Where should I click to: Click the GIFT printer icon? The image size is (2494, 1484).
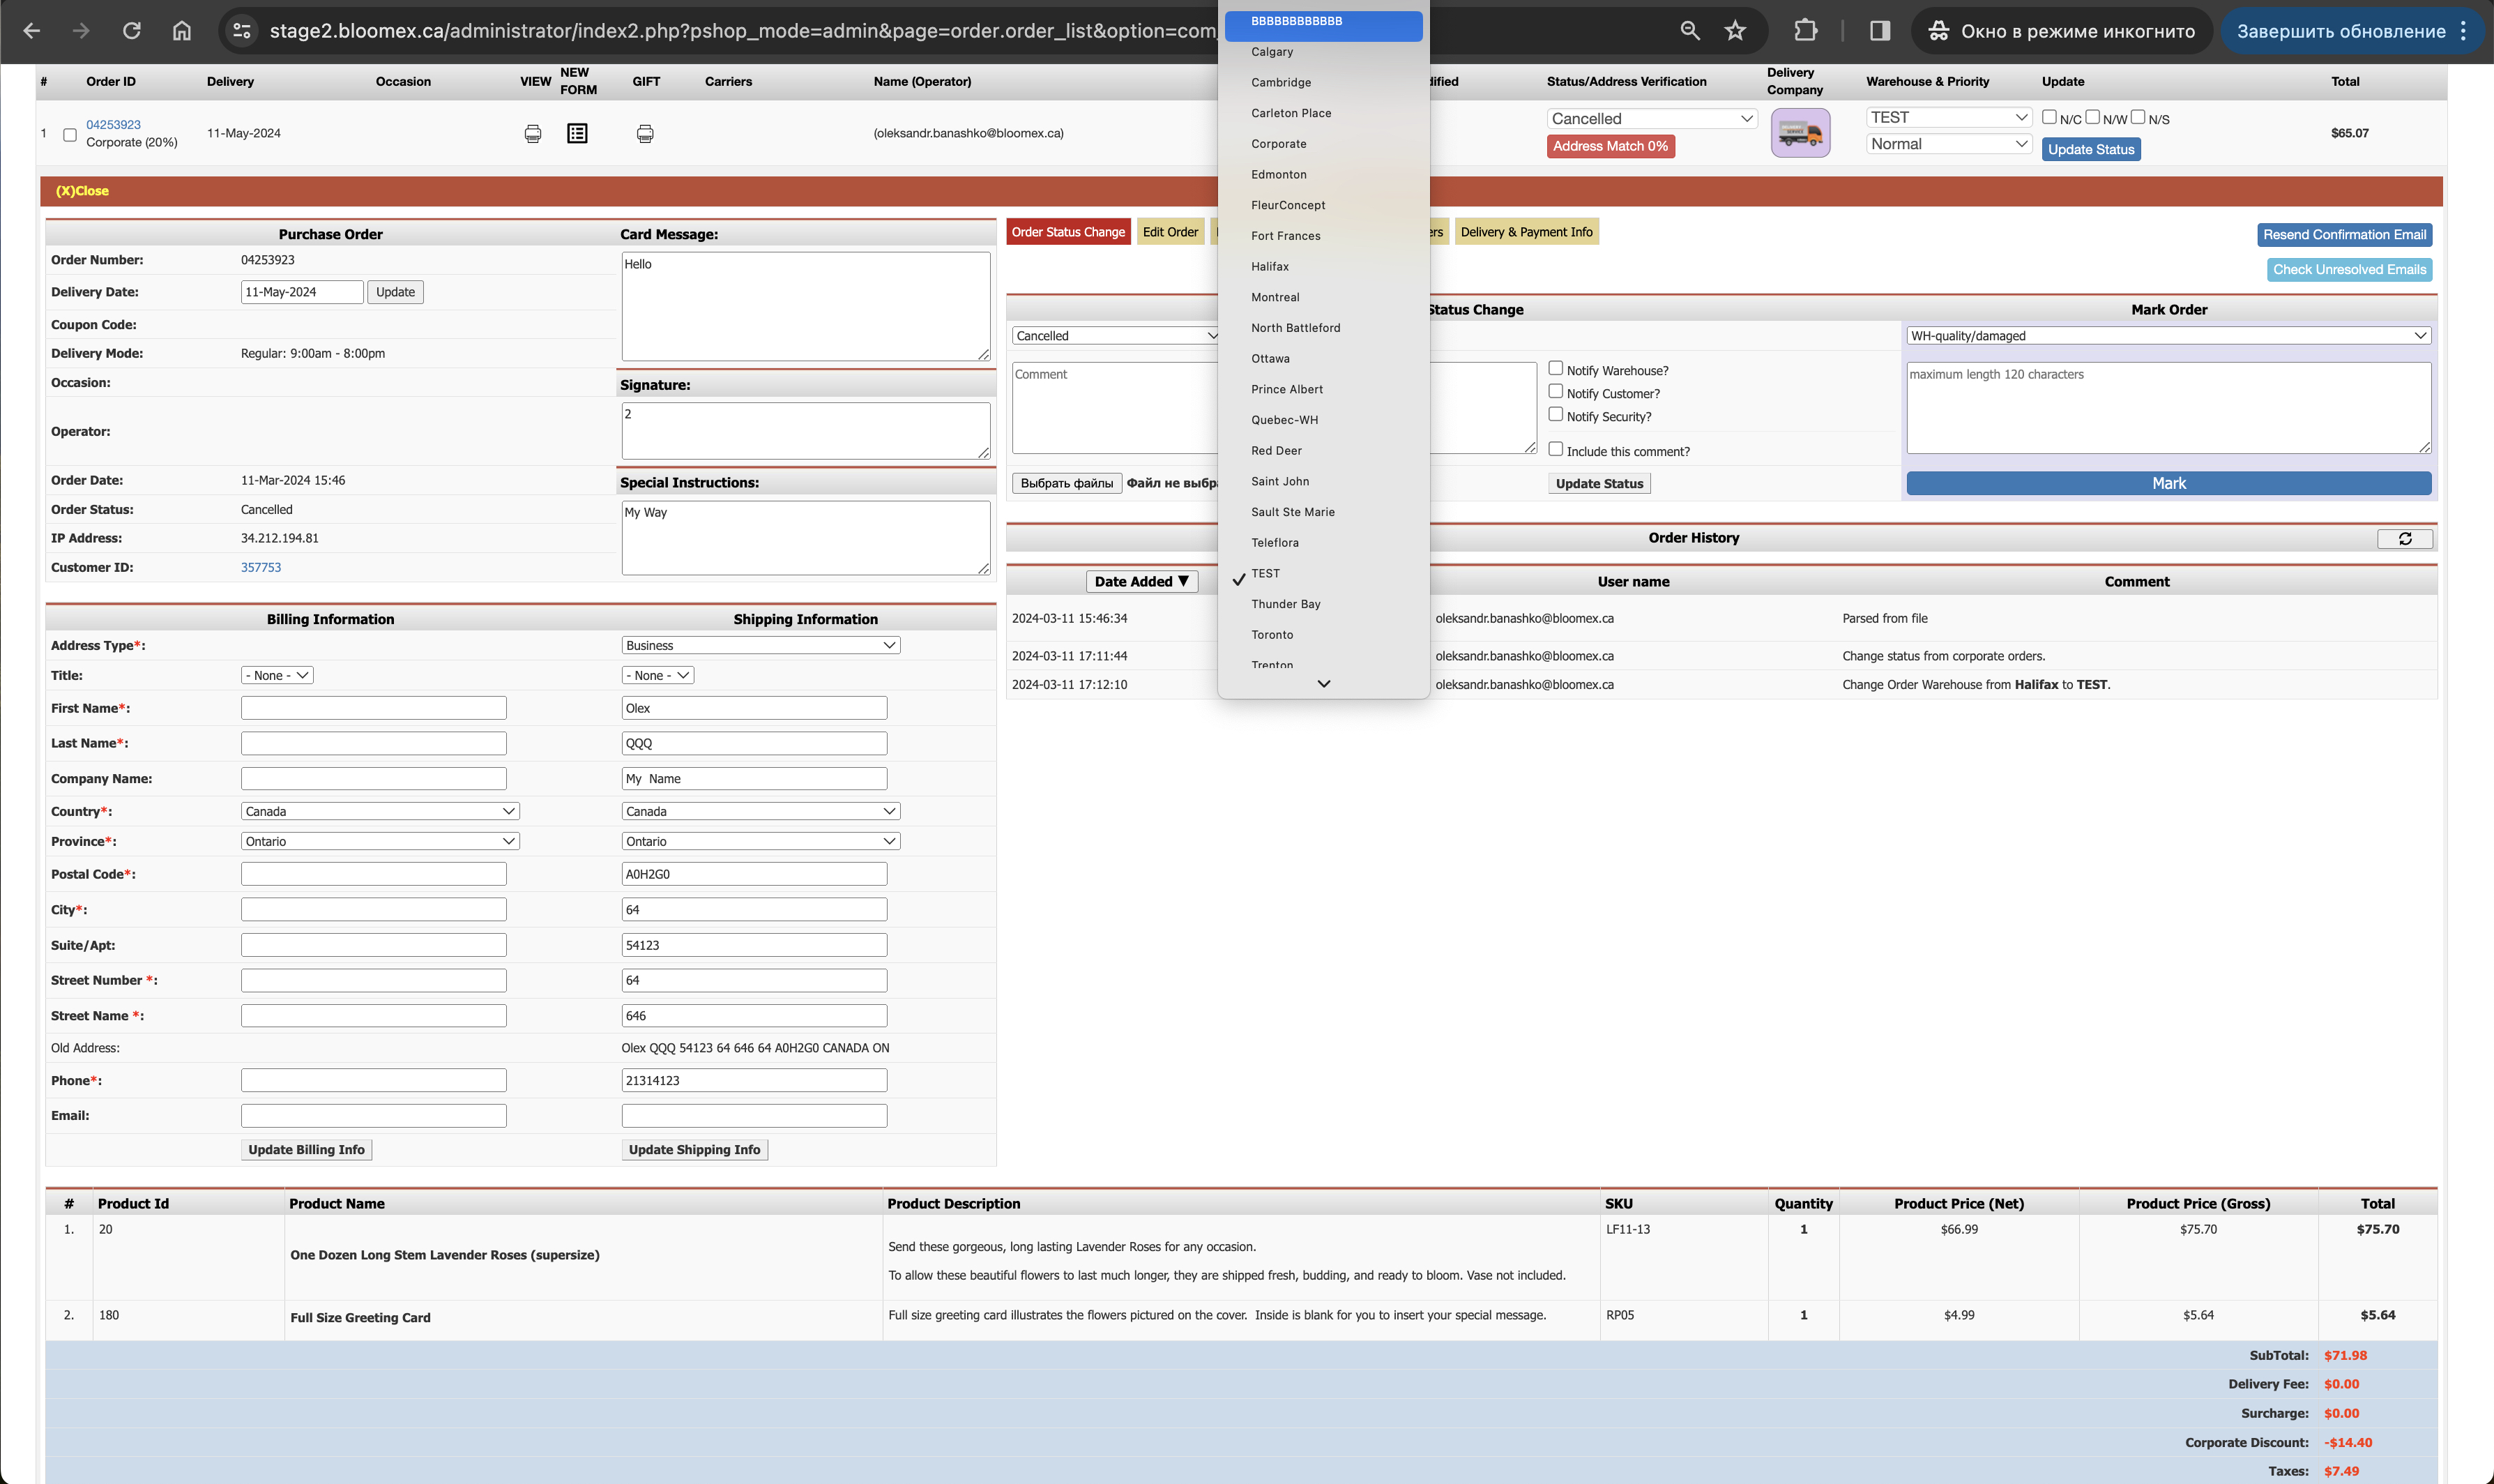pos(646,133)
